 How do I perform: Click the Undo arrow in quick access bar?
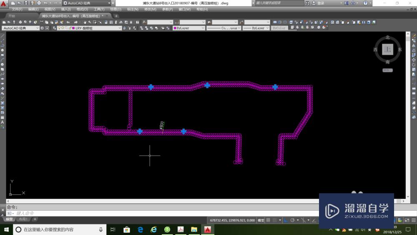pos(45,3)
